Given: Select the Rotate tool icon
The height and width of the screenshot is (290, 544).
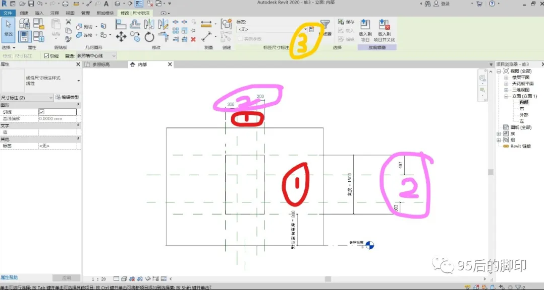Looking at the screenshot, I should 149,36.
